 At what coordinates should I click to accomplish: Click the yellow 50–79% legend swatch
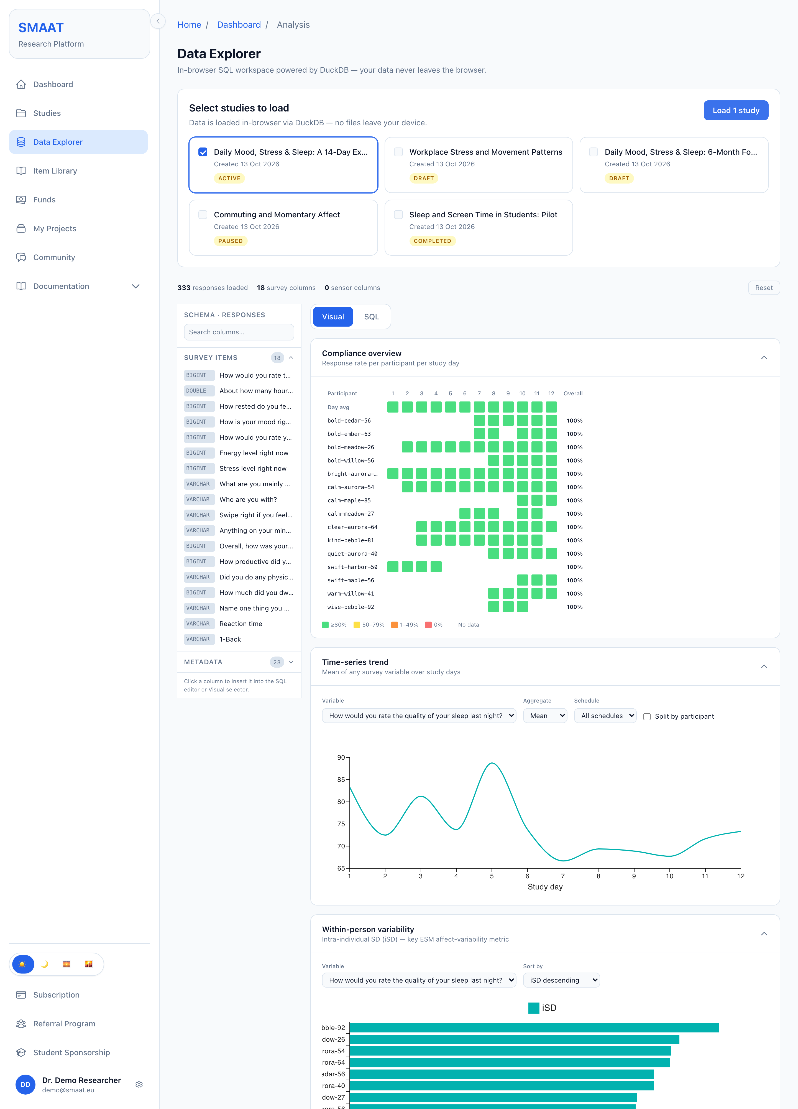coord(357,624)
